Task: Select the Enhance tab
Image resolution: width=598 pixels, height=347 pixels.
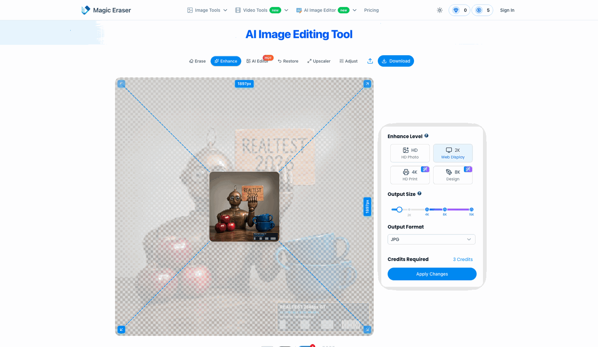Action: tap(226, 61)
